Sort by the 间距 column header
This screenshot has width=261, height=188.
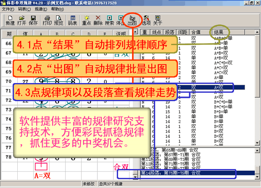[x=183, y=32]
